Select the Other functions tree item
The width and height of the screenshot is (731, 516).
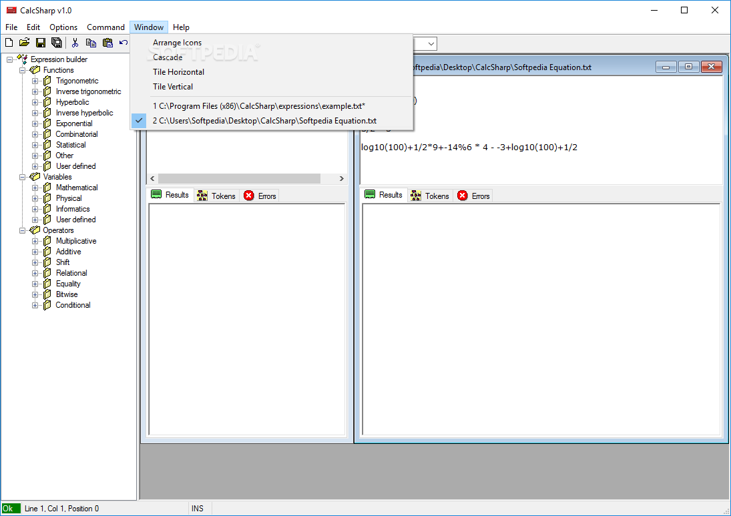coord(65,156)
